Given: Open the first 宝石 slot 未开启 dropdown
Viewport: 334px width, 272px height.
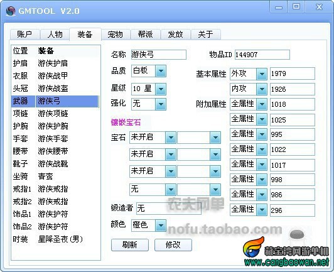Looking at the screenshot, I should [x=171, y=138].
